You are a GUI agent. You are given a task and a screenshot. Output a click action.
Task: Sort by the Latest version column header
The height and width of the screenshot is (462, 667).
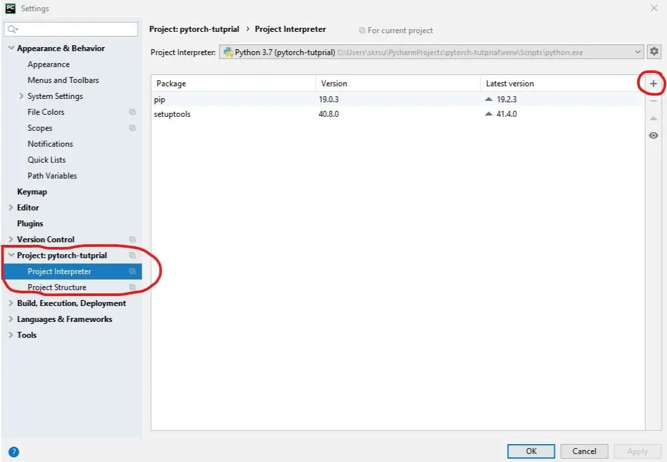[510, 84]
